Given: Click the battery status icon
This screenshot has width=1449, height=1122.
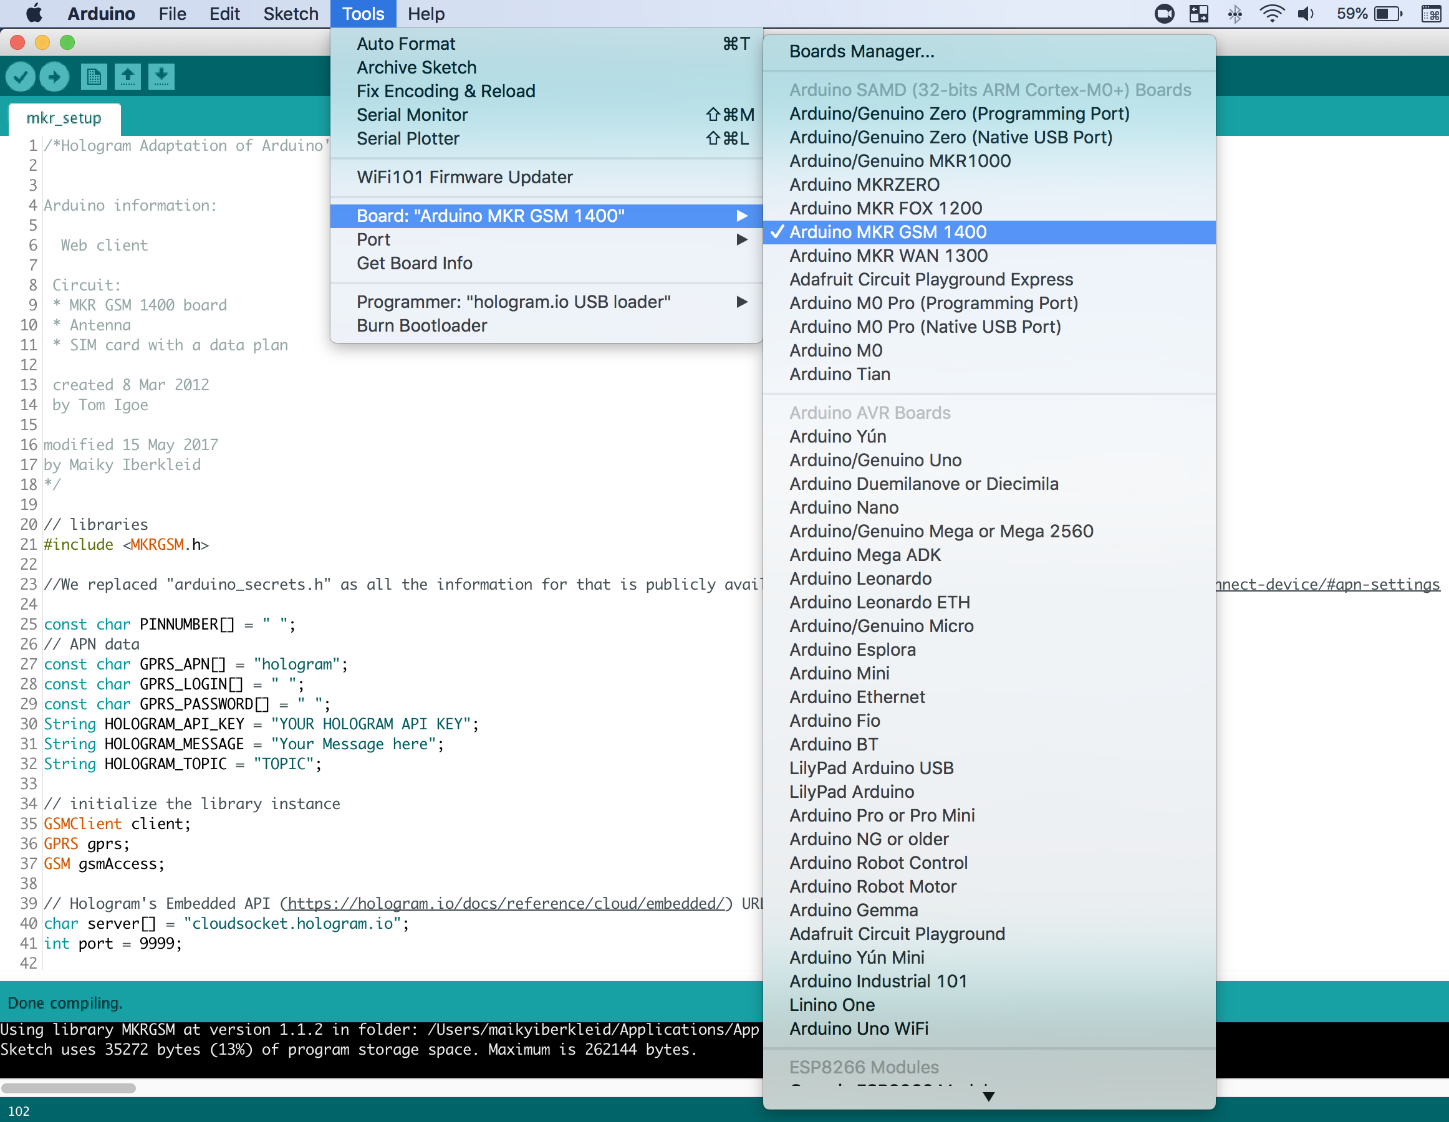Looking at the screenshot, I should [x=1389, y=13].
